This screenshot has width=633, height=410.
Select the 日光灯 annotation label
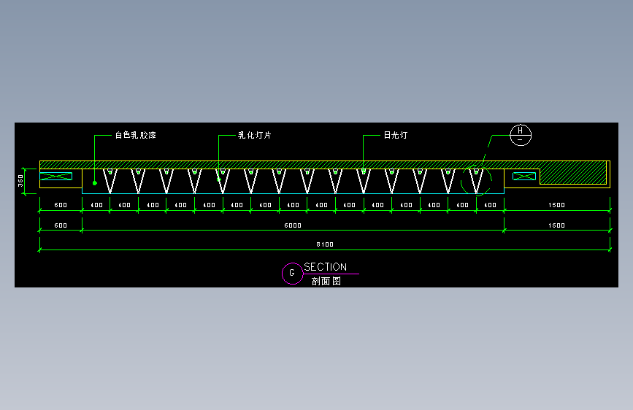point(395,135)
